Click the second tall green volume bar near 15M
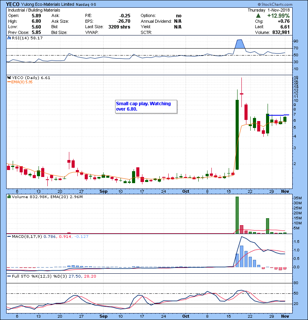Image resolution: width=308 pixels, height=320 pixels. pos(268,226)
